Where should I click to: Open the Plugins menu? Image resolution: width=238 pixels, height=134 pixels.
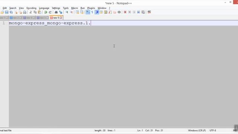[91, 8]
